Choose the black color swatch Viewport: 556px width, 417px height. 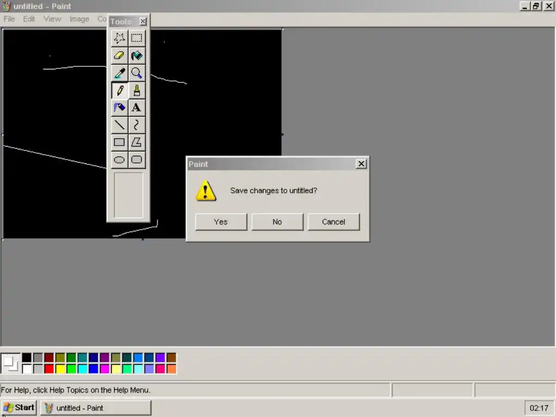[x=27, y=357]
